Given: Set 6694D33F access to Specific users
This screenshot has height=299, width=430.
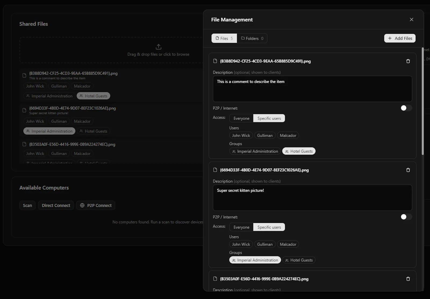Looking at the screenshot, I should (269, 227).
